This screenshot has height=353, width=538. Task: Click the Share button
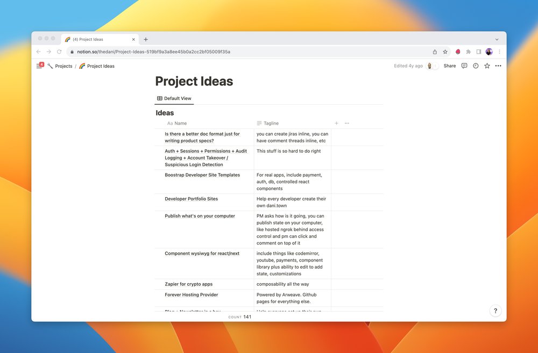click(x=449, y=66)
